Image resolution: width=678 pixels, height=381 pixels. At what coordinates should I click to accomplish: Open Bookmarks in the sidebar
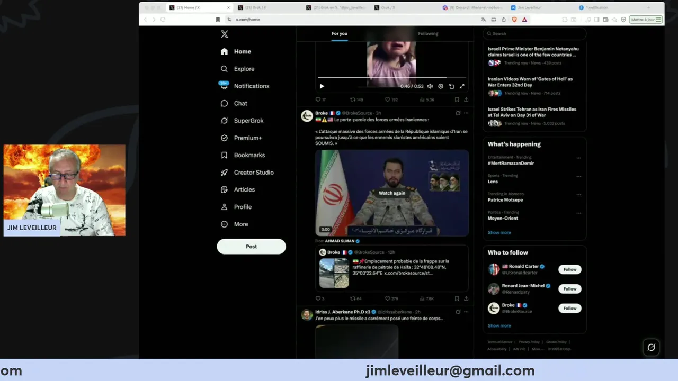click(243, 155)
